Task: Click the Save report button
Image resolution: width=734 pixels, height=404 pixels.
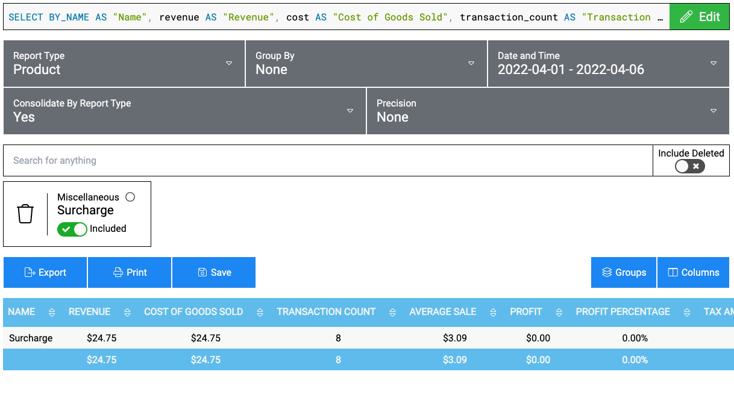Action: pos(214,273)
